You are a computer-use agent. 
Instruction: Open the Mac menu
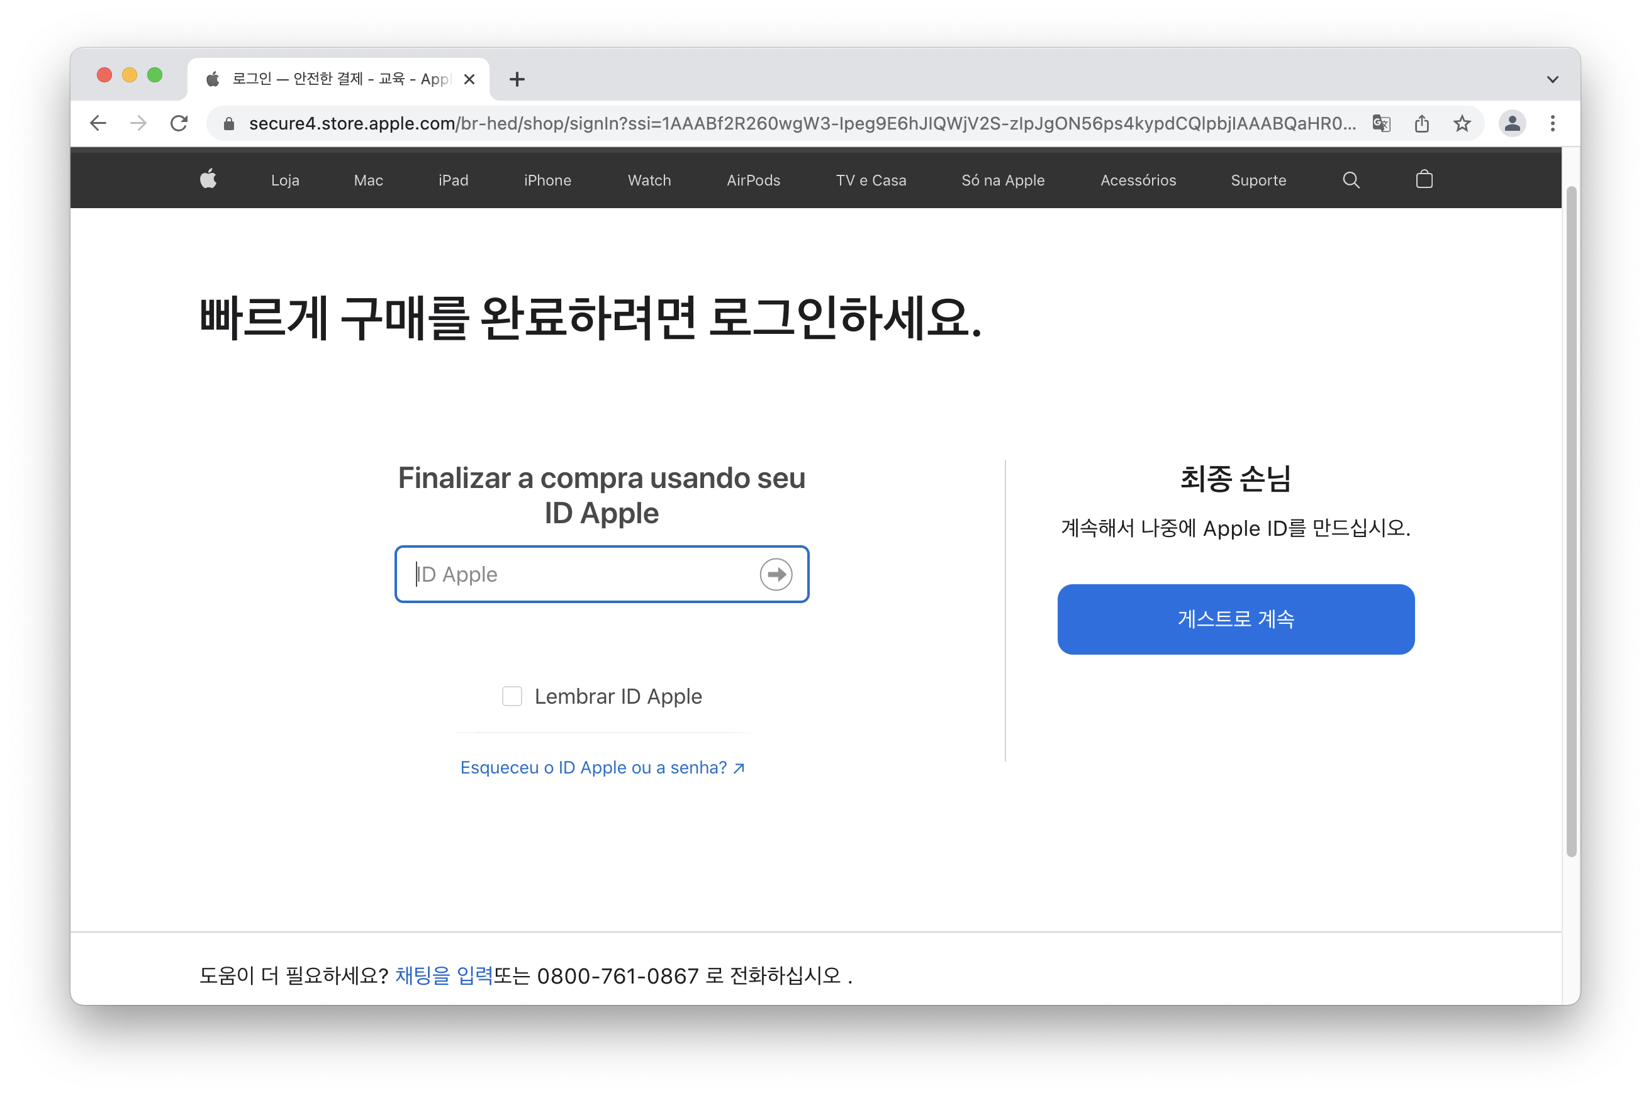[x=369, y=180]
